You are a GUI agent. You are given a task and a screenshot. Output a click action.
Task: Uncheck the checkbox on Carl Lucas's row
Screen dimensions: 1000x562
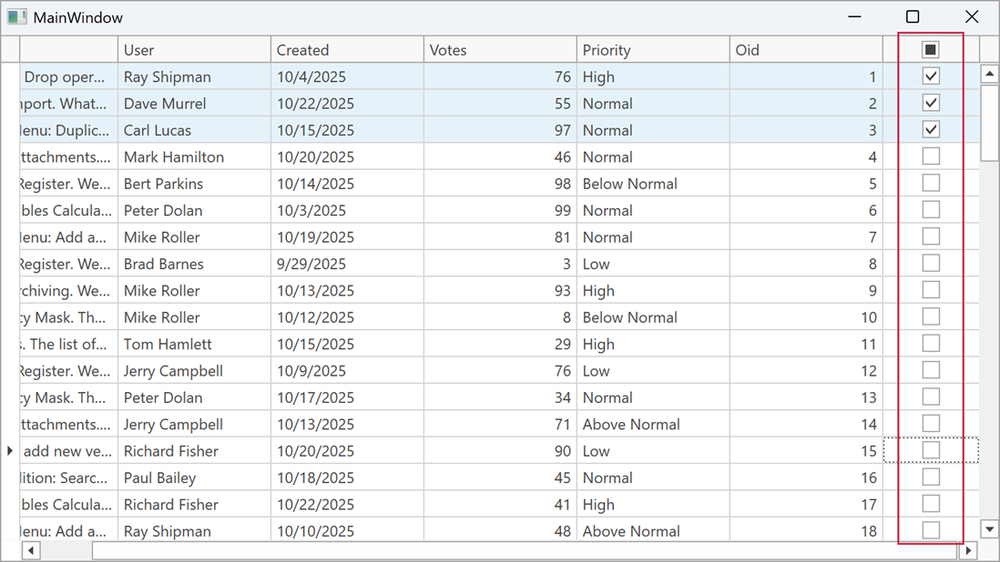[930, 129]
